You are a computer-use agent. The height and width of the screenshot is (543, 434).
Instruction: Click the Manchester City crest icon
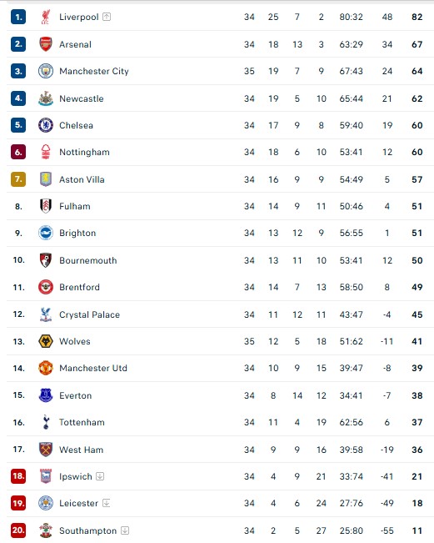pyautogui.click(x=45, y=71)
